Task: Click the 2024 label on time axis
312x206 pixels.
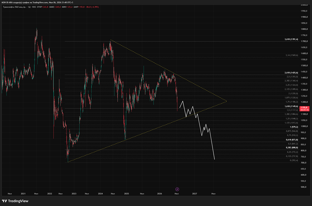Action: click(x=100, y=194)
